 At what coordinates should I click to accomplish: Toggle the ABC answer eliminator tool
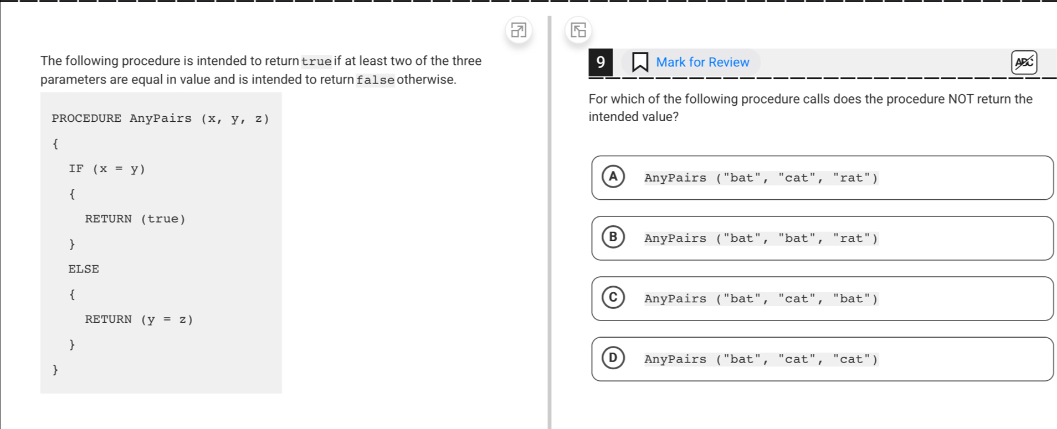click(x=1024, y=62)
